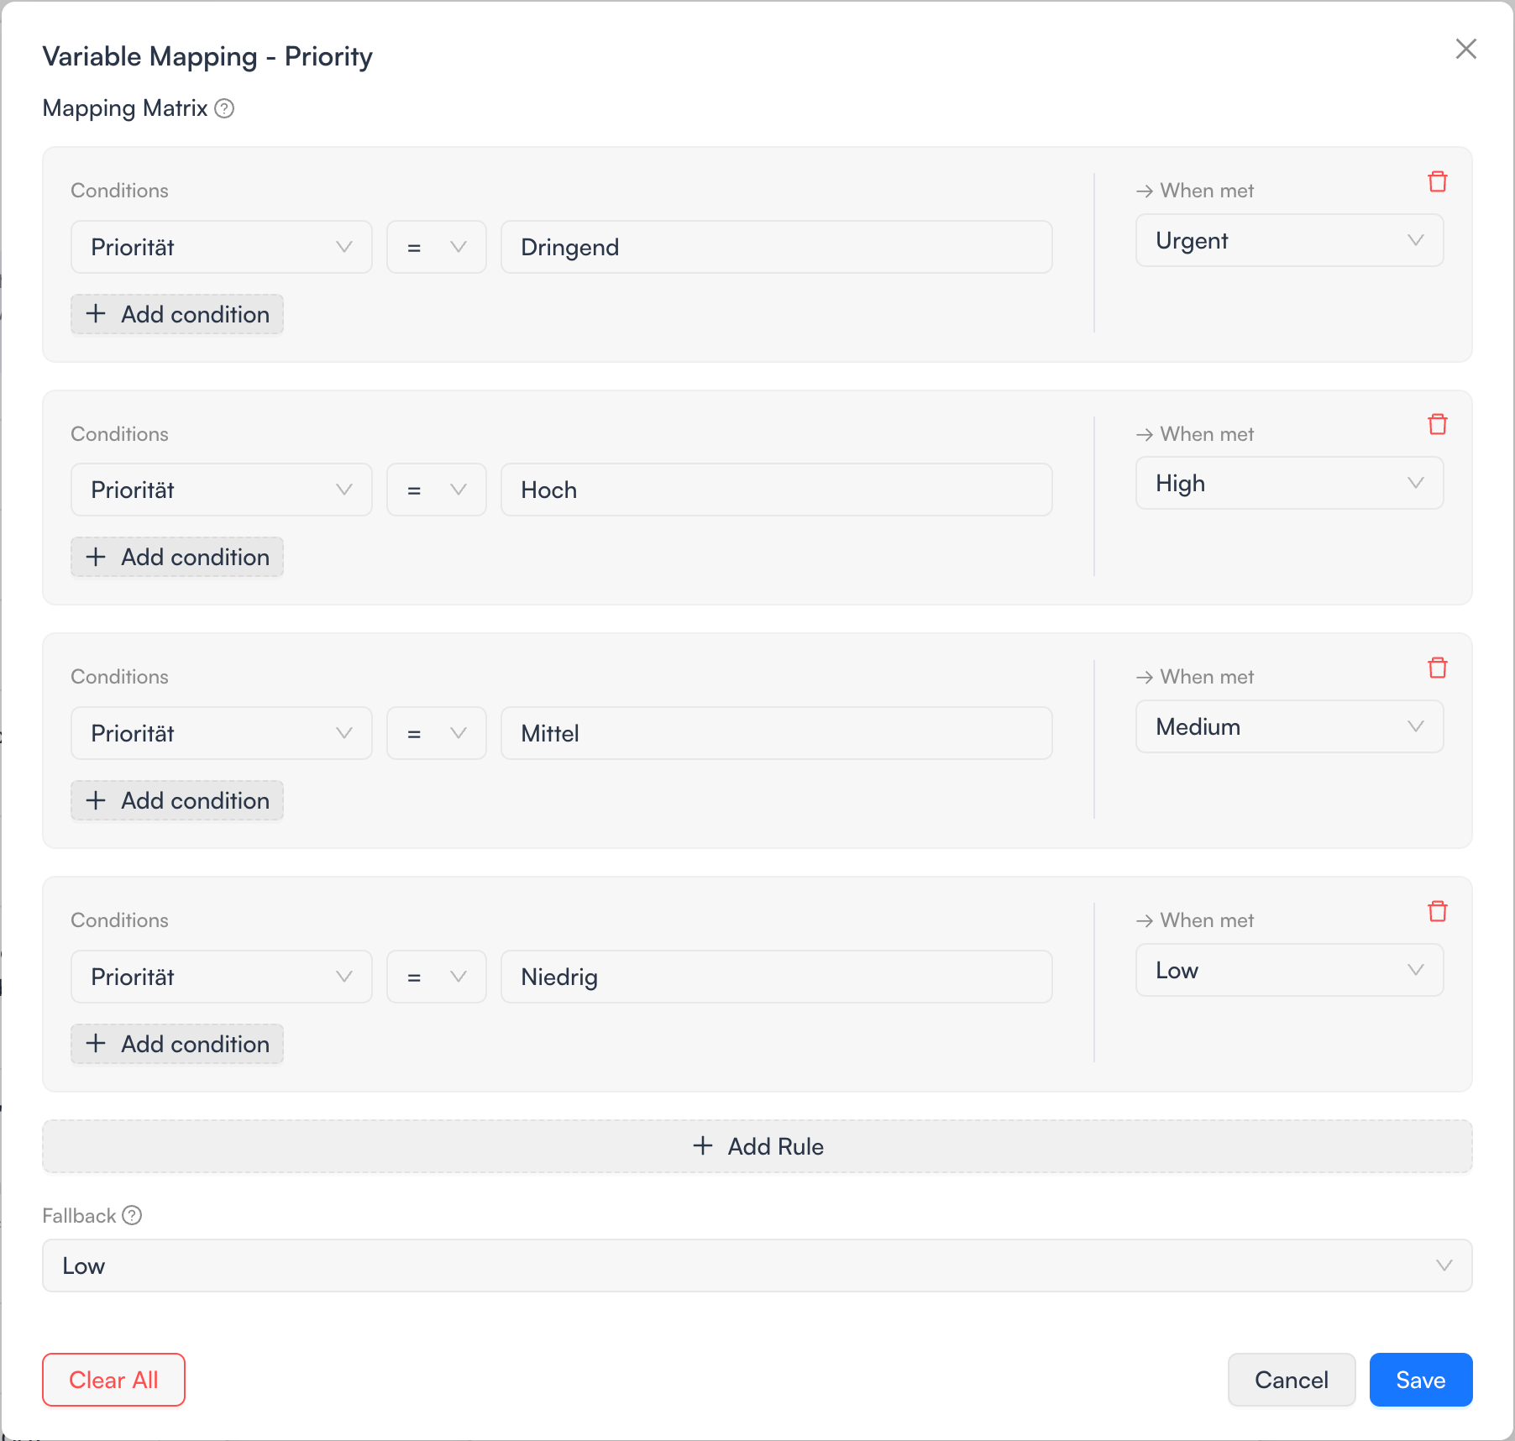
Task: Open the High result dropdown
Action: [1289, 483]
